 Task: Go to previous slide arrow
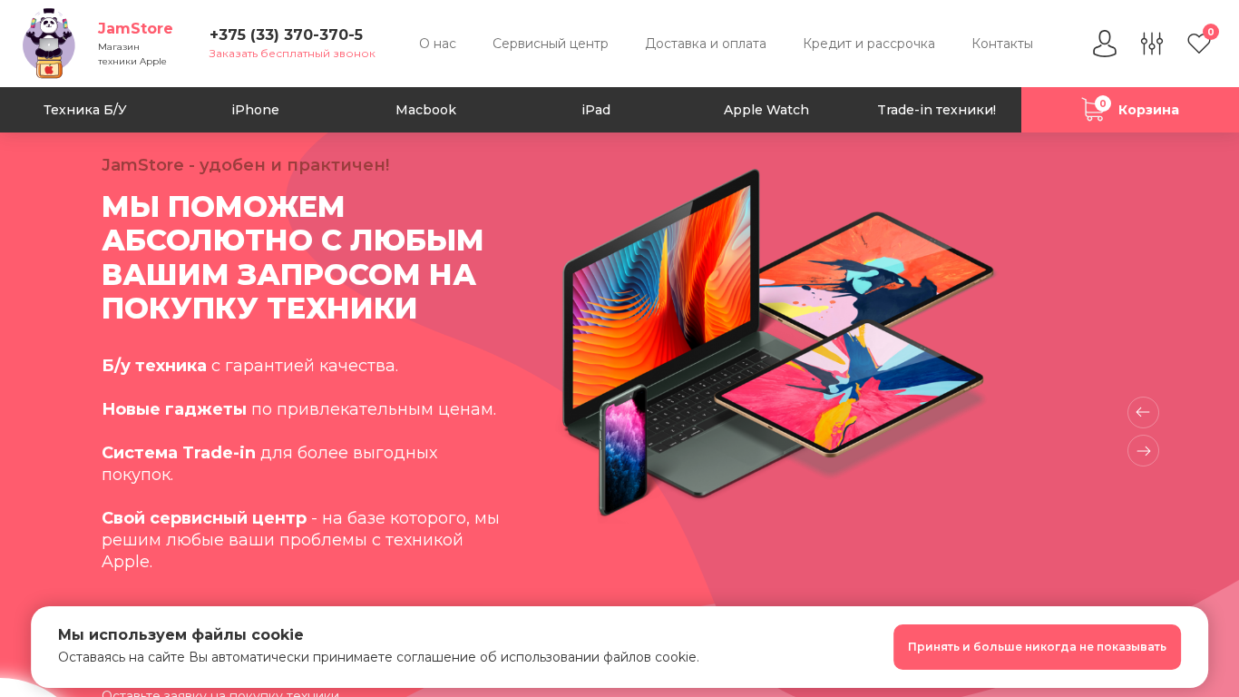click(x=1143, y=412)
